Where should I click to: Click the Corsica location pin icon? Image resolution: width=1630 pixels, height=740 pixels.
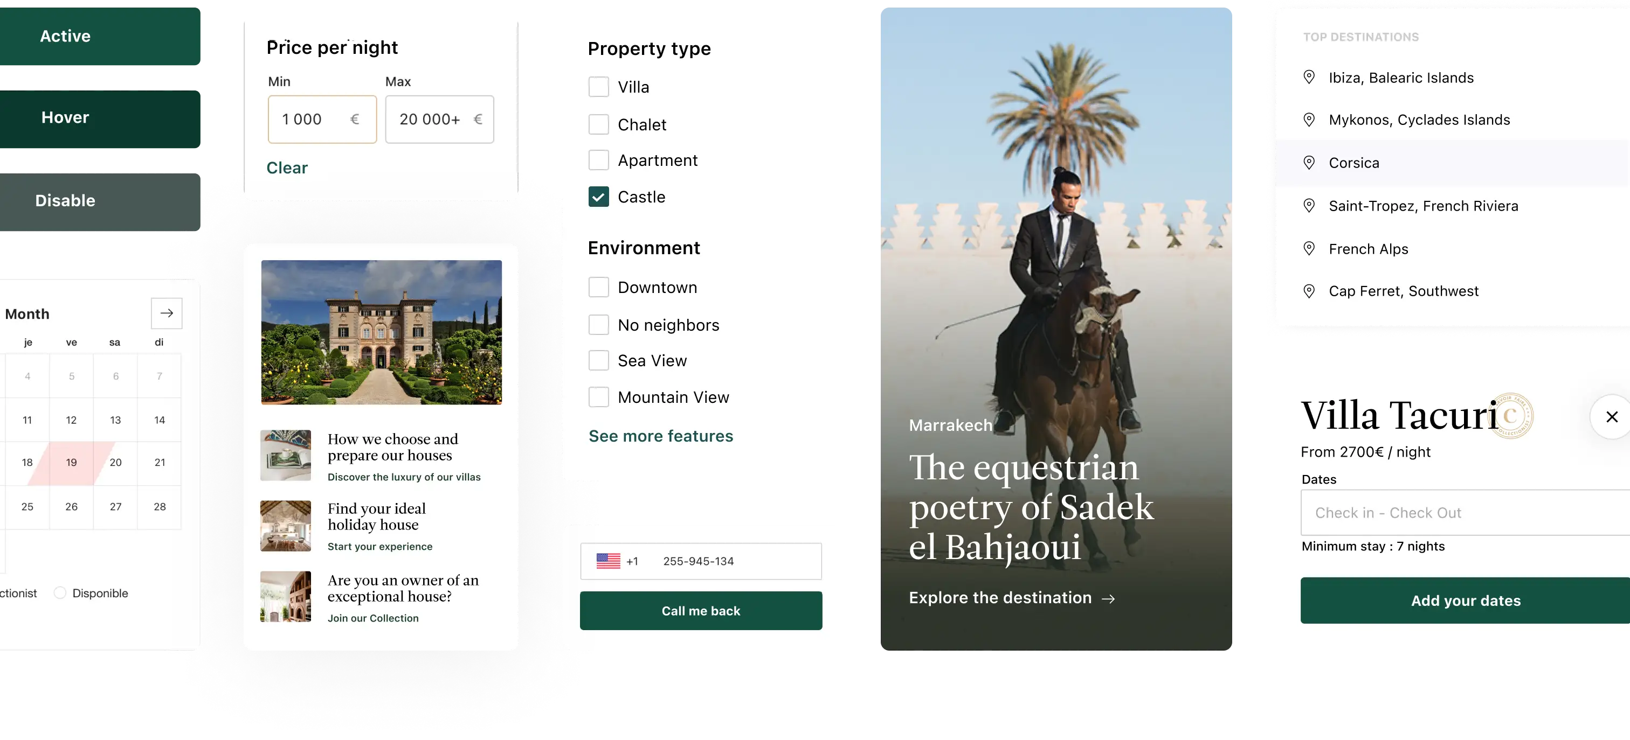pos(1309,163)
